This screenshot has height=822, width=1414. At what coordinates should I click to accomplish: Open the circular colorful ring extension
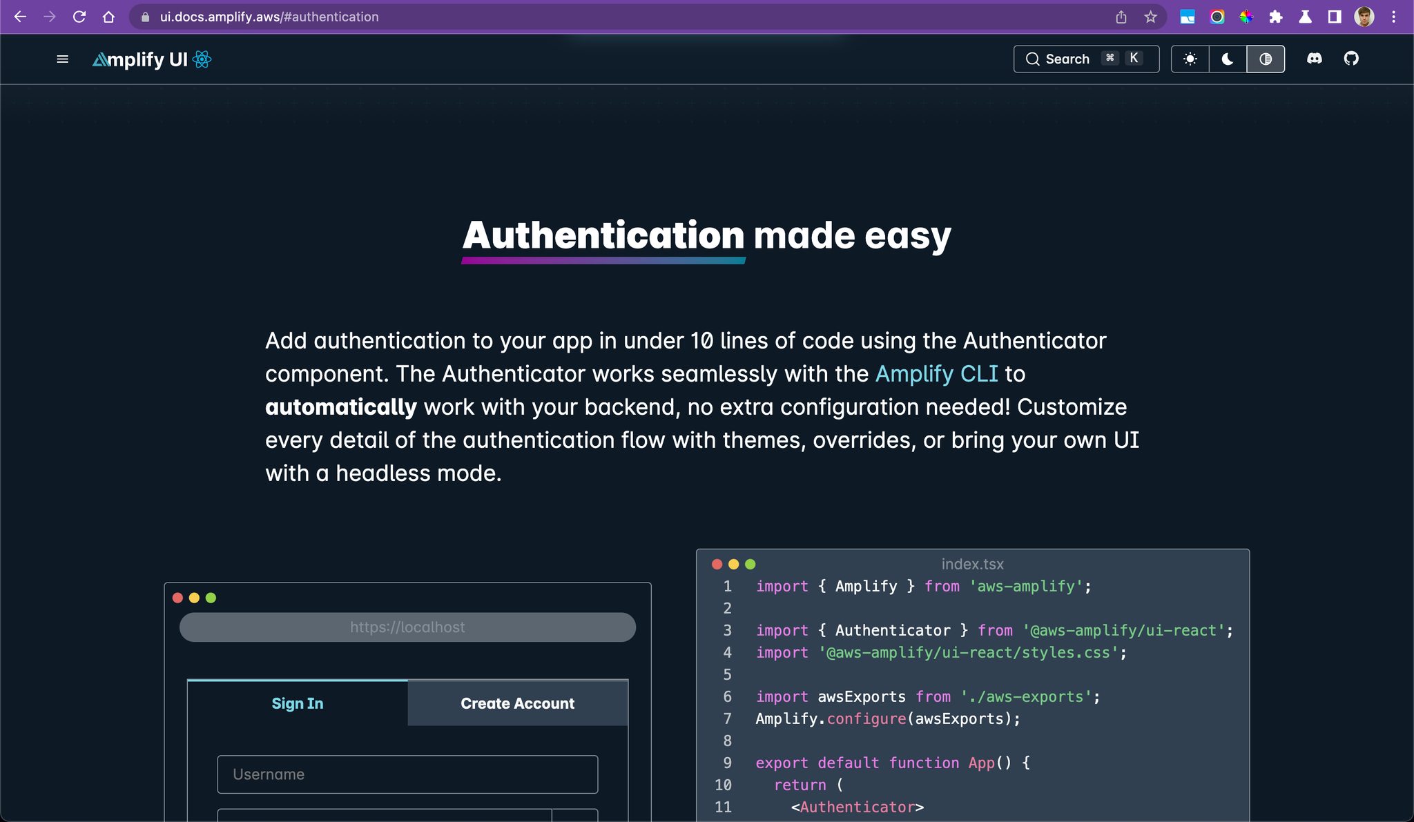pyautogui.click(x=1217, y=17)
